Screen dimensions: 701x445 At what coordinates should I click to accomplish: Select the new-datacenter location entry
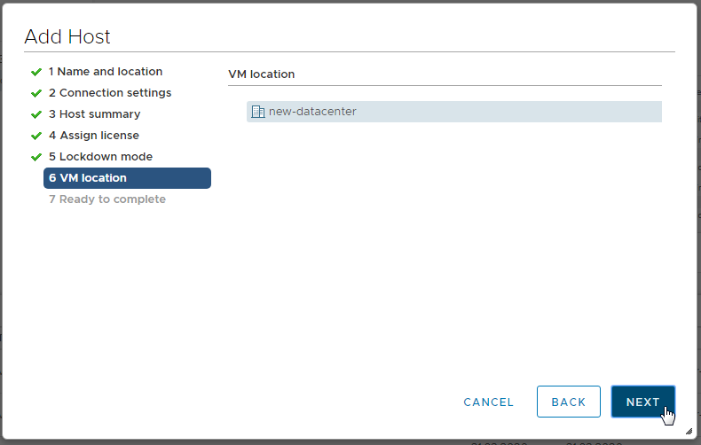click(312, 112)
